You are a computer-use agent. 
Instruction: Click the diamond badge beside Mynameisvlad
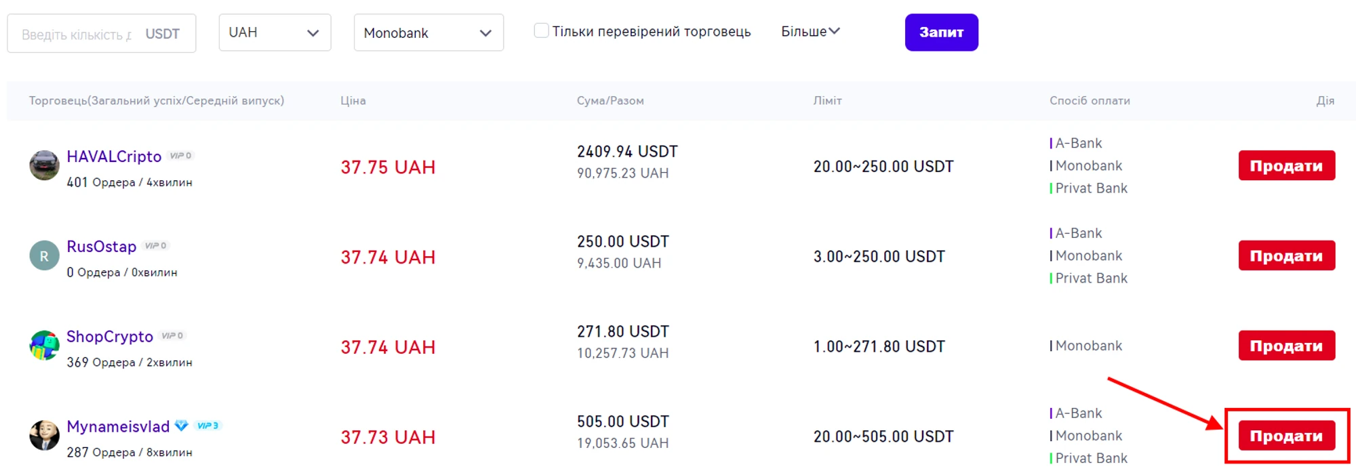pos(181,426)
